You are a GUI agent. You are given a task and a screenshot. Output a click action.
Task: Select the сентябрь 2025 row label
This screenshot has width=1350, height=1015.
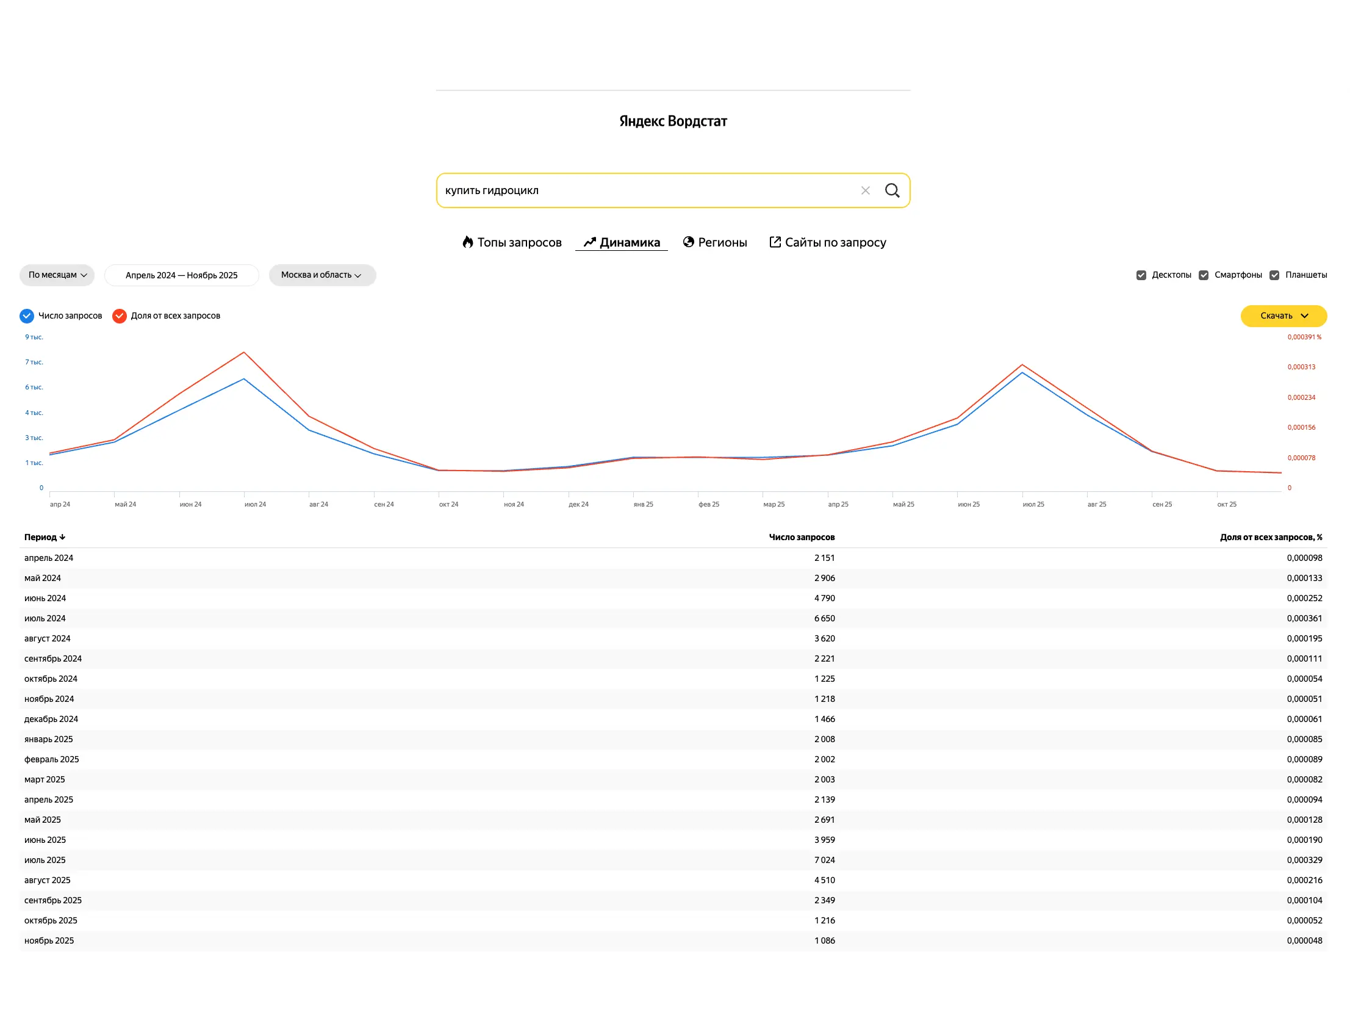click(x=53, y=901)
